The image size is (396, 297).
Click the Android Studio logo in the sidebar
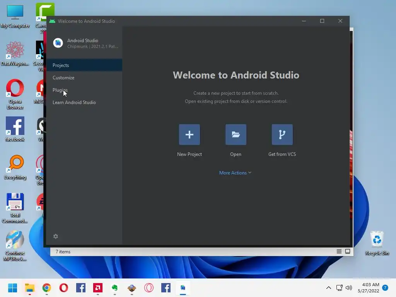(58, 43)
